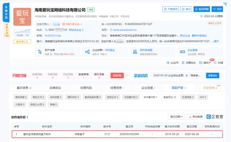The height and width of the screenshot is (142, 231).
Task: Expand the 登记日期 sort dropdown
Action: click(x=176, y=117)
